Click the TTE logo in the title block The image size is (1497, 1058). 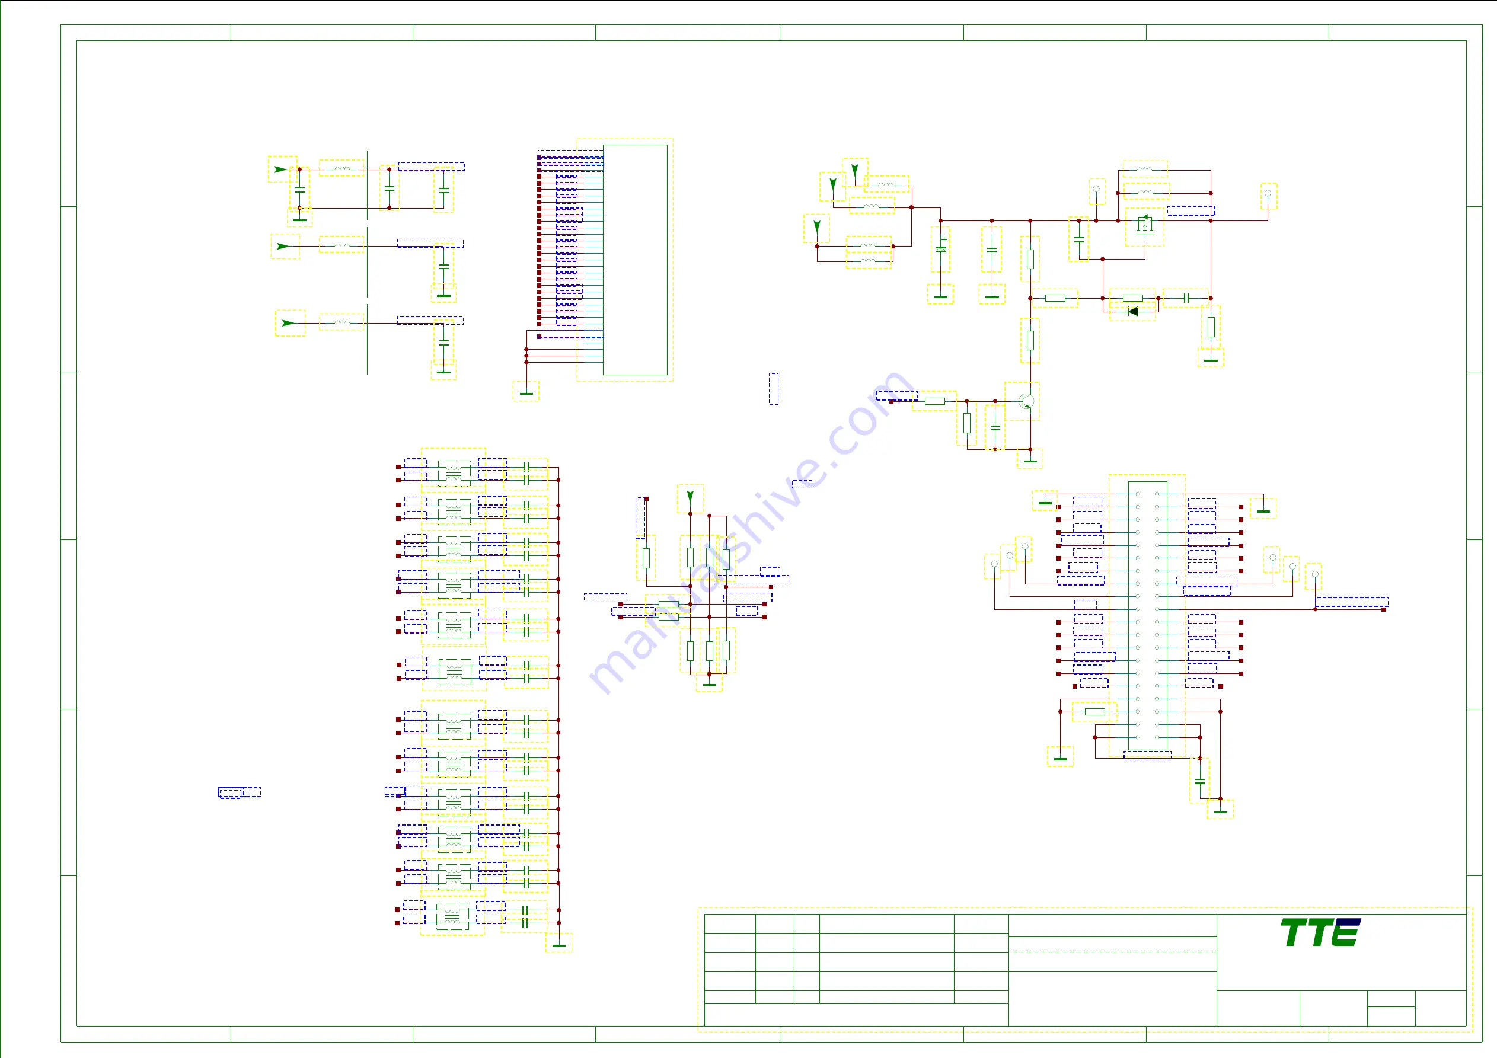click(x=1320, y=932)
